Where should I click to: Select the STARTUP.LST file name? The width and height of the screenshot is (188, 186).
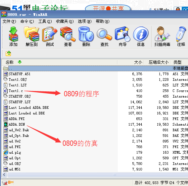tap(20, 102)
